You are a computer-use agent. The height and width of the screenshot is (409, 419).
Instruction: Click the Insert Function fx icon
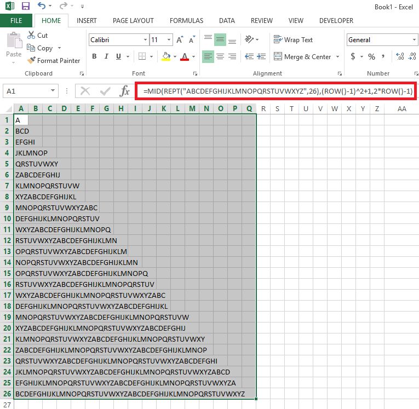point(124,91)
